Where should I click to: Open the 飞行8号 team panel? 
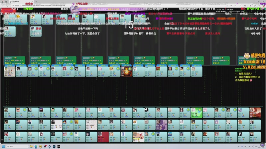pyautogui.click(x=195, y=61)
